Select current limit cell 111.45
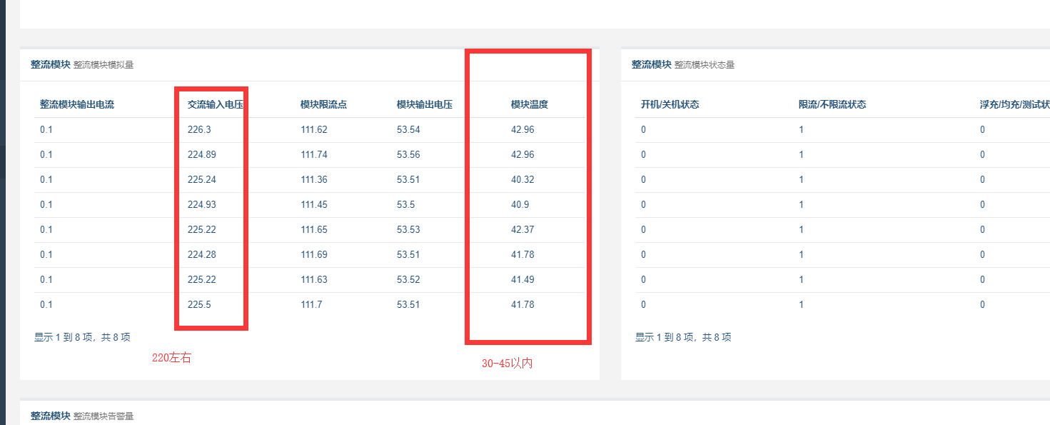Viewport: 1050px width, 425px height. tap(314, 204)
